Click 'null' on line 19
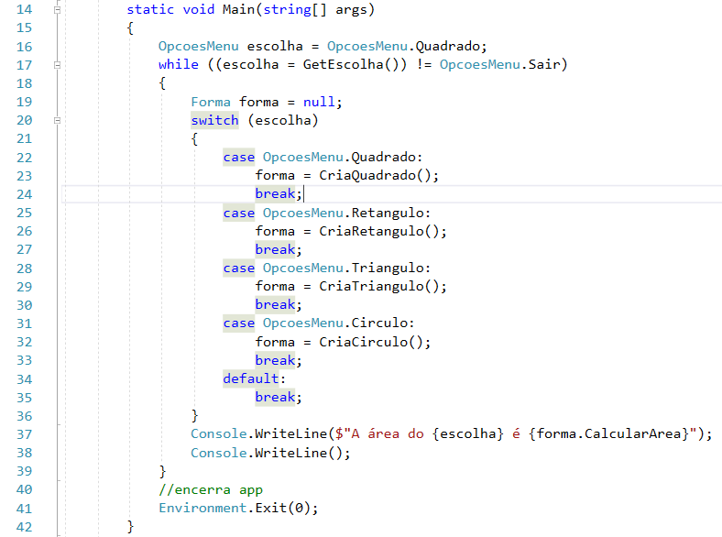The image size is (722, 537). [x=319, y=102]
